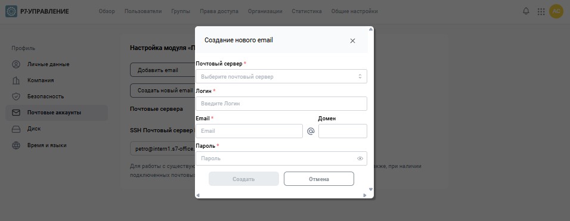Open the Организации tab
The height and width of the screenshot is (221, 570).
(265, 11)
